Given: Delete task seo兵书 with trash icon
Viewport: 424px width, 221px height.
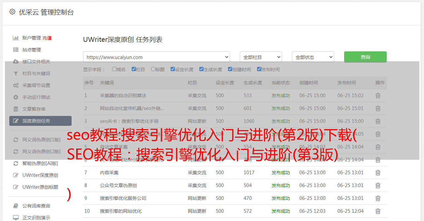Looking at the screenshot, I should click(x=378, y=121).
